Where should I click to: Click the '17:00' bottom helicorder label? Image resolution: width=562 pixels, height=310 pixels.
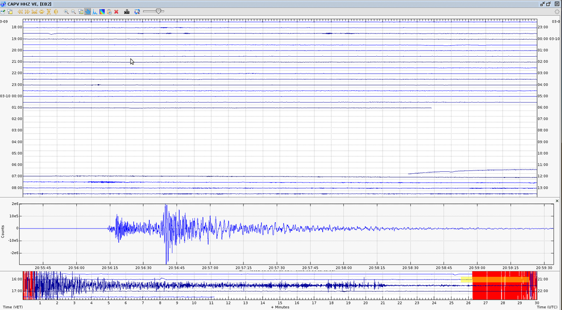click(x=17, y=291)
